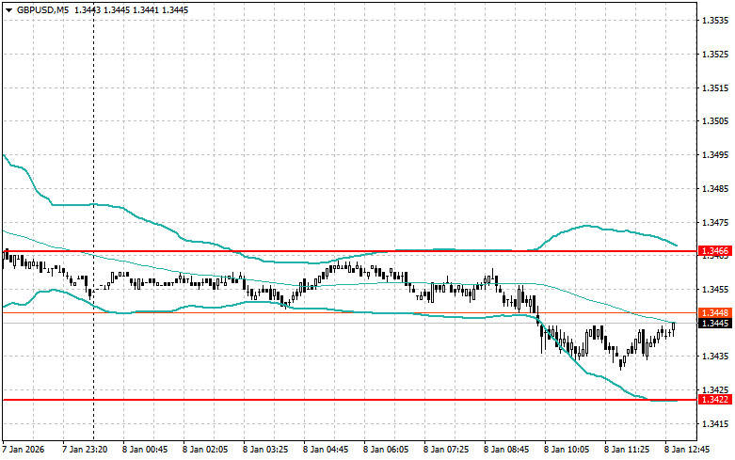
Task: Click the triangle arrow before GBPUSD,M5
Action: click(8, 9)
